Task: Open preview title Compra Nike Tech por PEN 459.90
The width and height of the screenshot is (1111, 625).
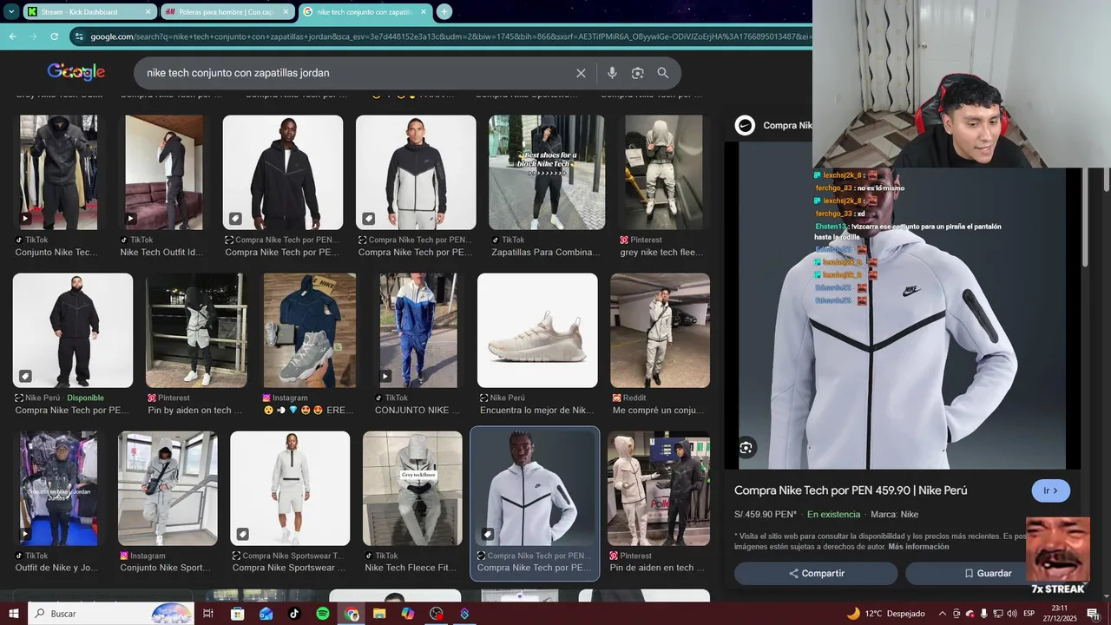Action: pyautogui.click(x=851, y=490)
